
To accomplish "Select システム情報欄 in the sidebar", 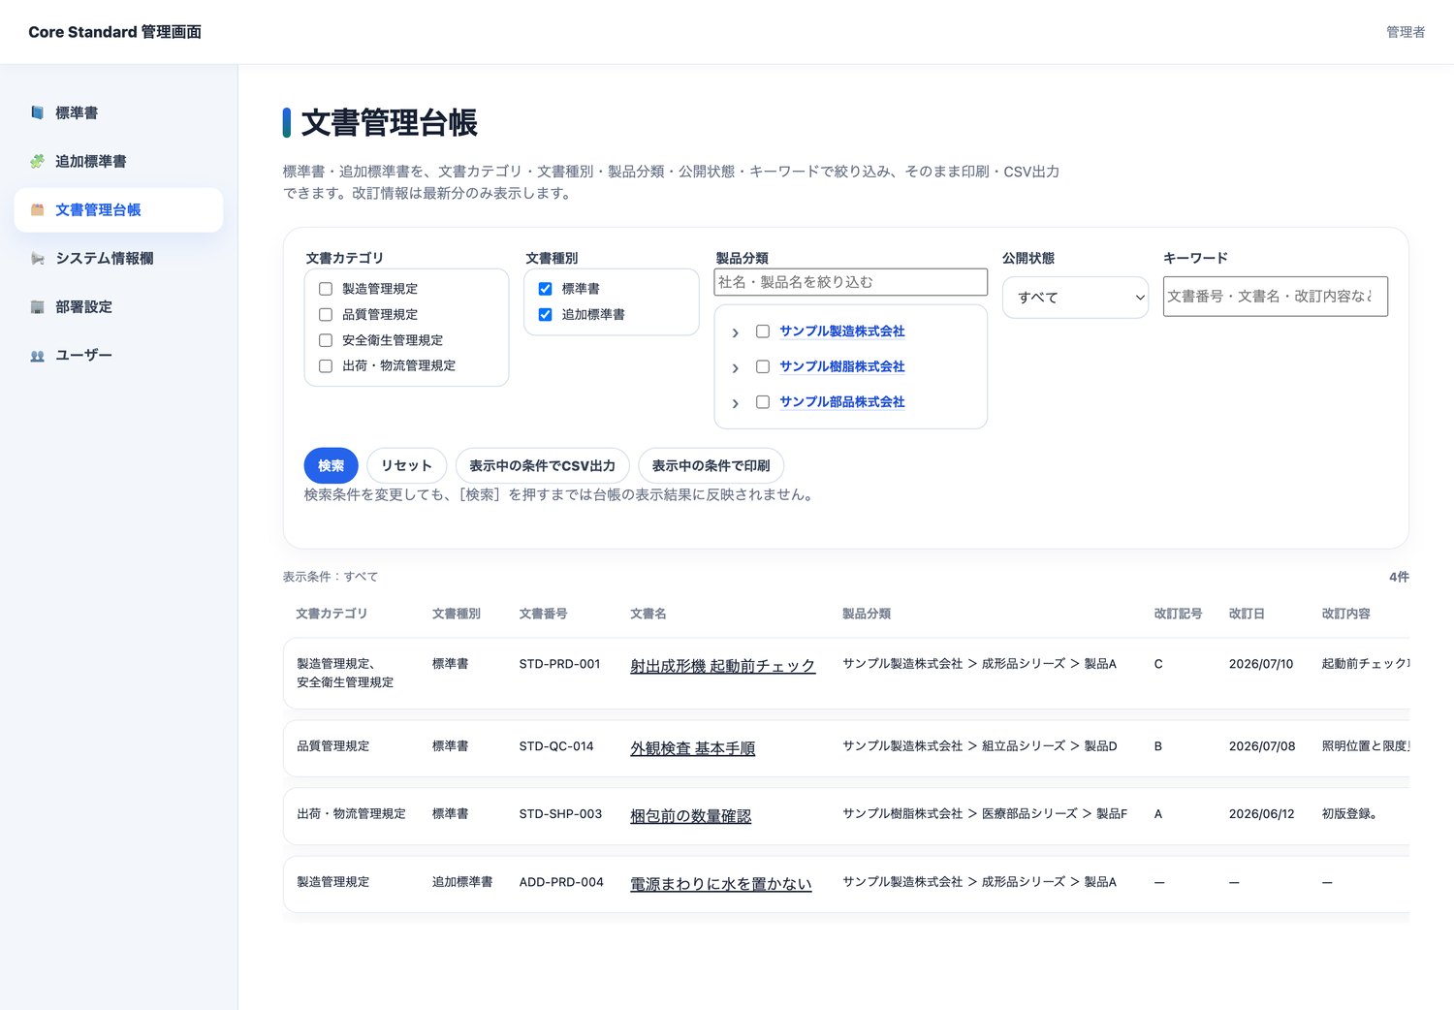I will 118,259.
